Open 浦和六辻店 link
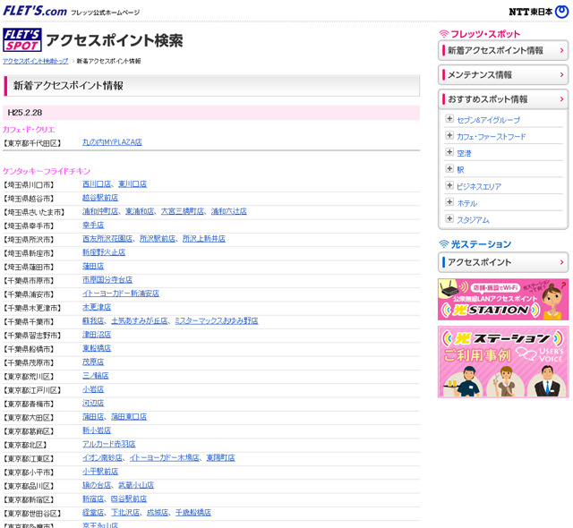 point(229,211)
